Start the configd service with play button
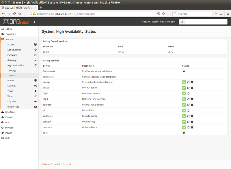 184,82
